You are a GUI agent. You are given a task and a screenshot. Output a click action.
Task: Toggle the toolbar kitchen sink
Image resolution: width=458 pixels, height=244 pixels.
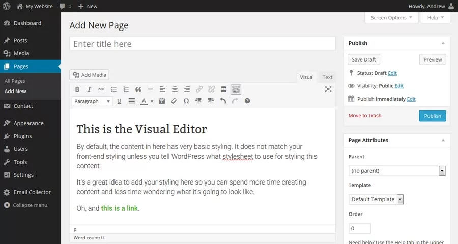[236, 89]
